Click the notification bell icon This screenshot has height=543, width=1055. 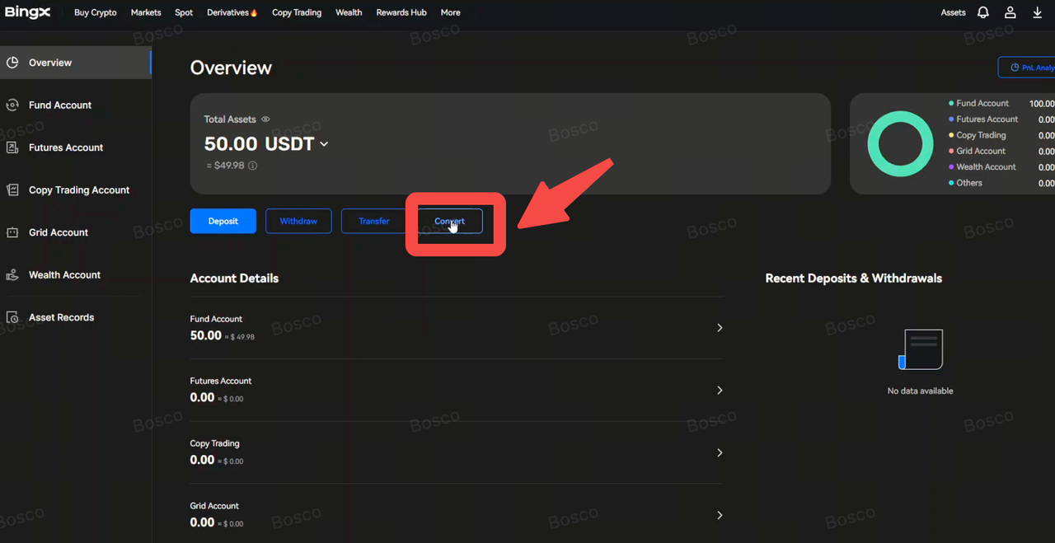coord(982,12)
